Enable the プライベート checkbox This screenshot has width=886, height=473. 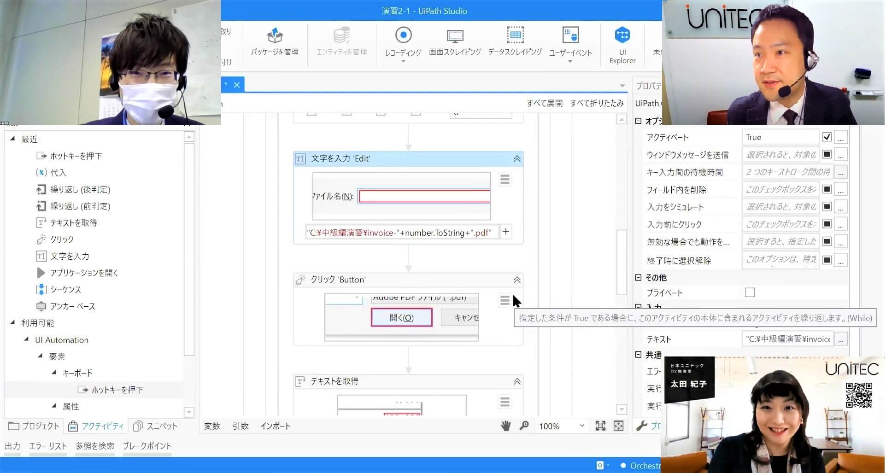(750, 292)
